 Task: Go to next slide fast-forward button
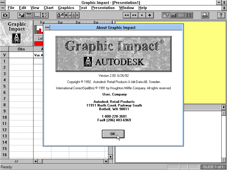(x=134, y=15)
